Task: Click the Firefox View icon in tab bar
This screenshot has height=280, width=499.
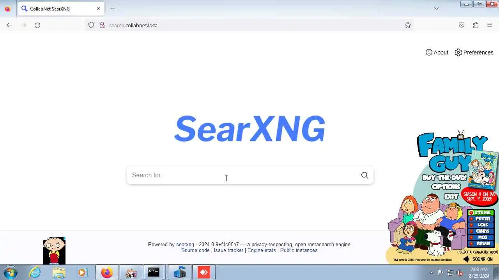Action: tap(7, 9)
